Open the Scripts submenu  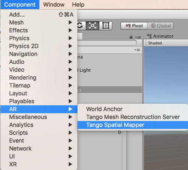coord(39,133)
